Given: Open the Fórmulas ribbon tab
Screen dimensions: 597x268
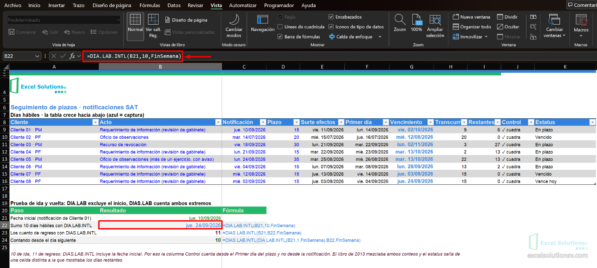Looking at the screenshot, I should (x=150, y=5).
